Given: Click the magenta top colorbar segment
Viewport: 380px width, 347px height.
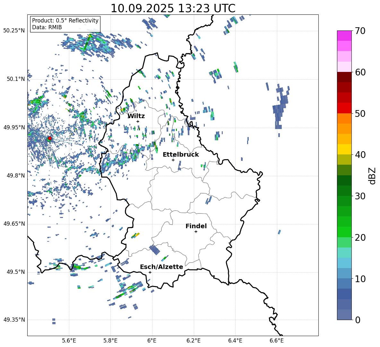Looking at the screenshot, I should [x=344, y=36].
